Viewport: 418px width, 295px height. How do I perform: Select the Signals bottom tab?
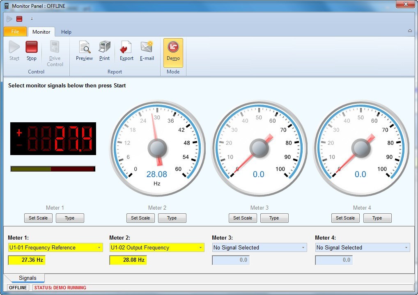coord(28,278)
